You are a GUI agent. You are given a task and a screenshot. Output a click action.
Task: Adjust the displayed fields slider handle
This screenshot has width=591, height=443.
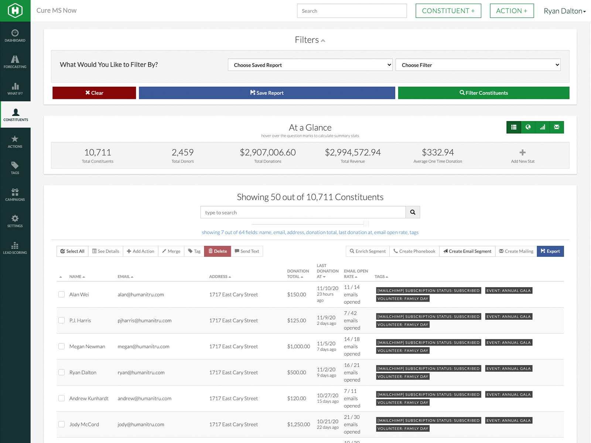point(366,224)
